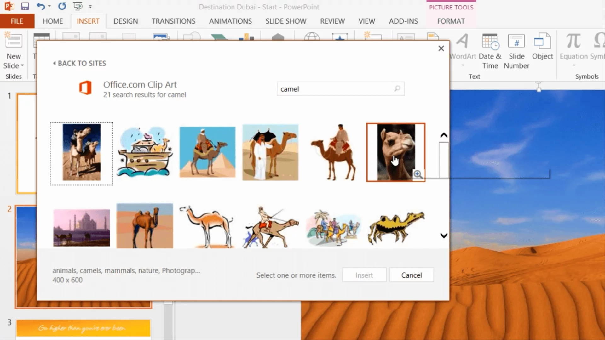Image resolution: width=605 pixels, height=340 pixels.
Task: Click the Redo/Repeat icon
Action: coord(62,6)
